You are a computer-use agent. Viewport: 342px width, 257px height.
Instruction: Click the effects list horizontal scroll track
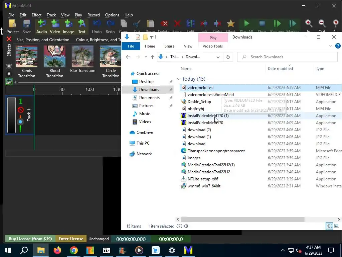pyautogui.click(x=69, y=82)
